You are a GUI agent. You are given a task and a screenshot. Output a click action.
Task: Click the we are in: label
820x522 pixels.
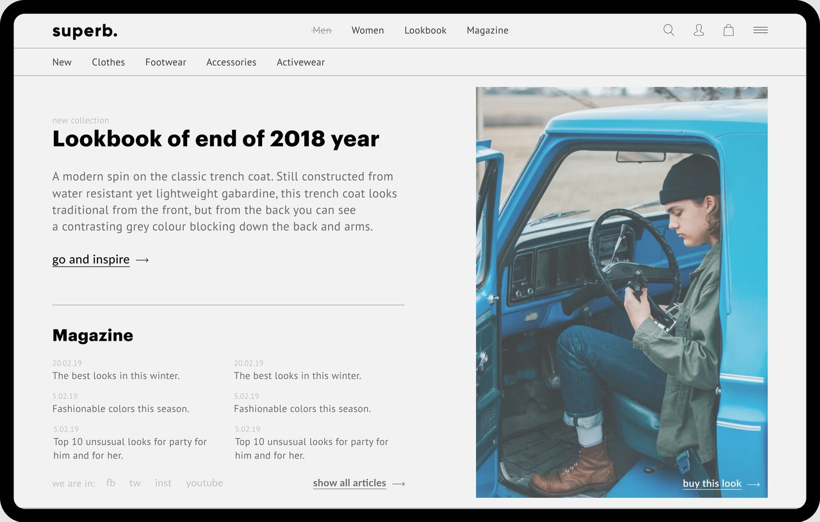coord(74,484)
